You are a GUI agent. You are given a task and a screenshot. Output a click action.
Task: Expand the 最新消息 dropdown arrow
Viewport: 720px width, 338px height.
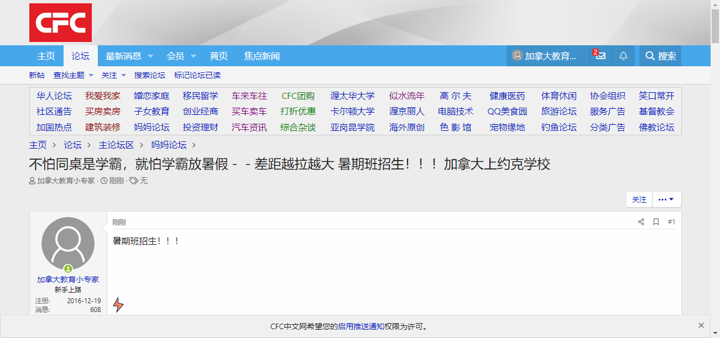[x=150, y=56]
